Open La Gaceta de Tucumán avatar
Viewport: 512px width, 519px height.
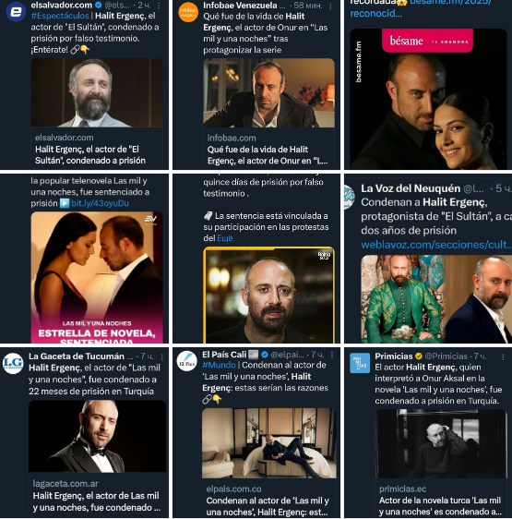click(x=13, y=363)
